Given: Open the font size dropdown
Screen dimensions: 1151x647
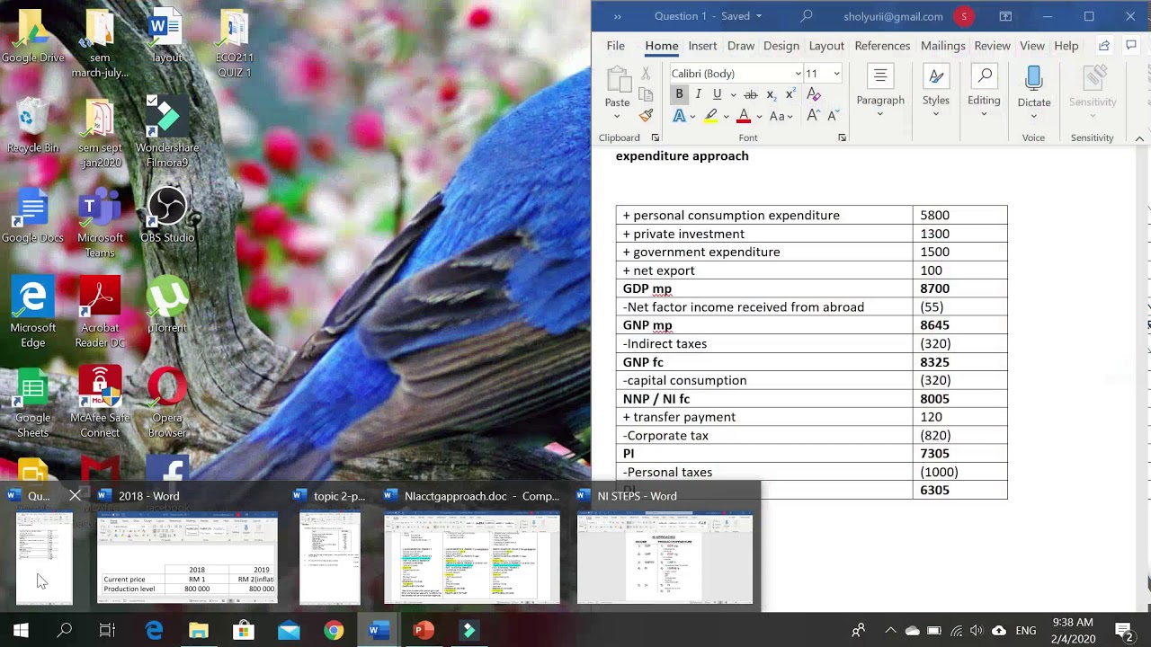Looking at the screenshot, I should point(836,74).
